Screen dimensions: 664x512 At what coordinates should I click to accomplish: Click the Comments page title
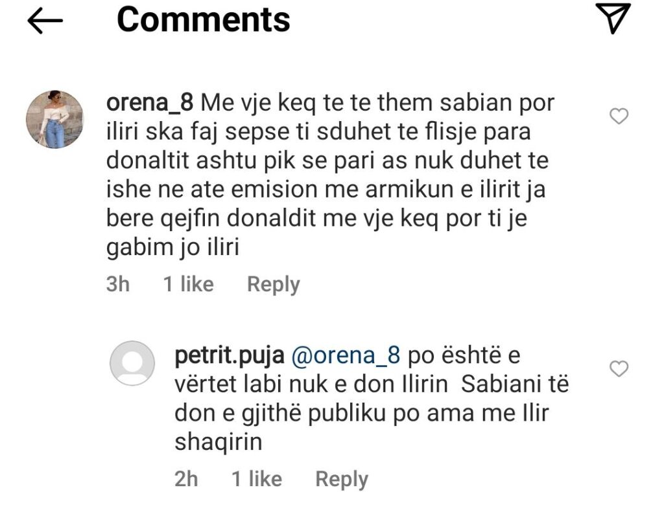coord(203,20)
